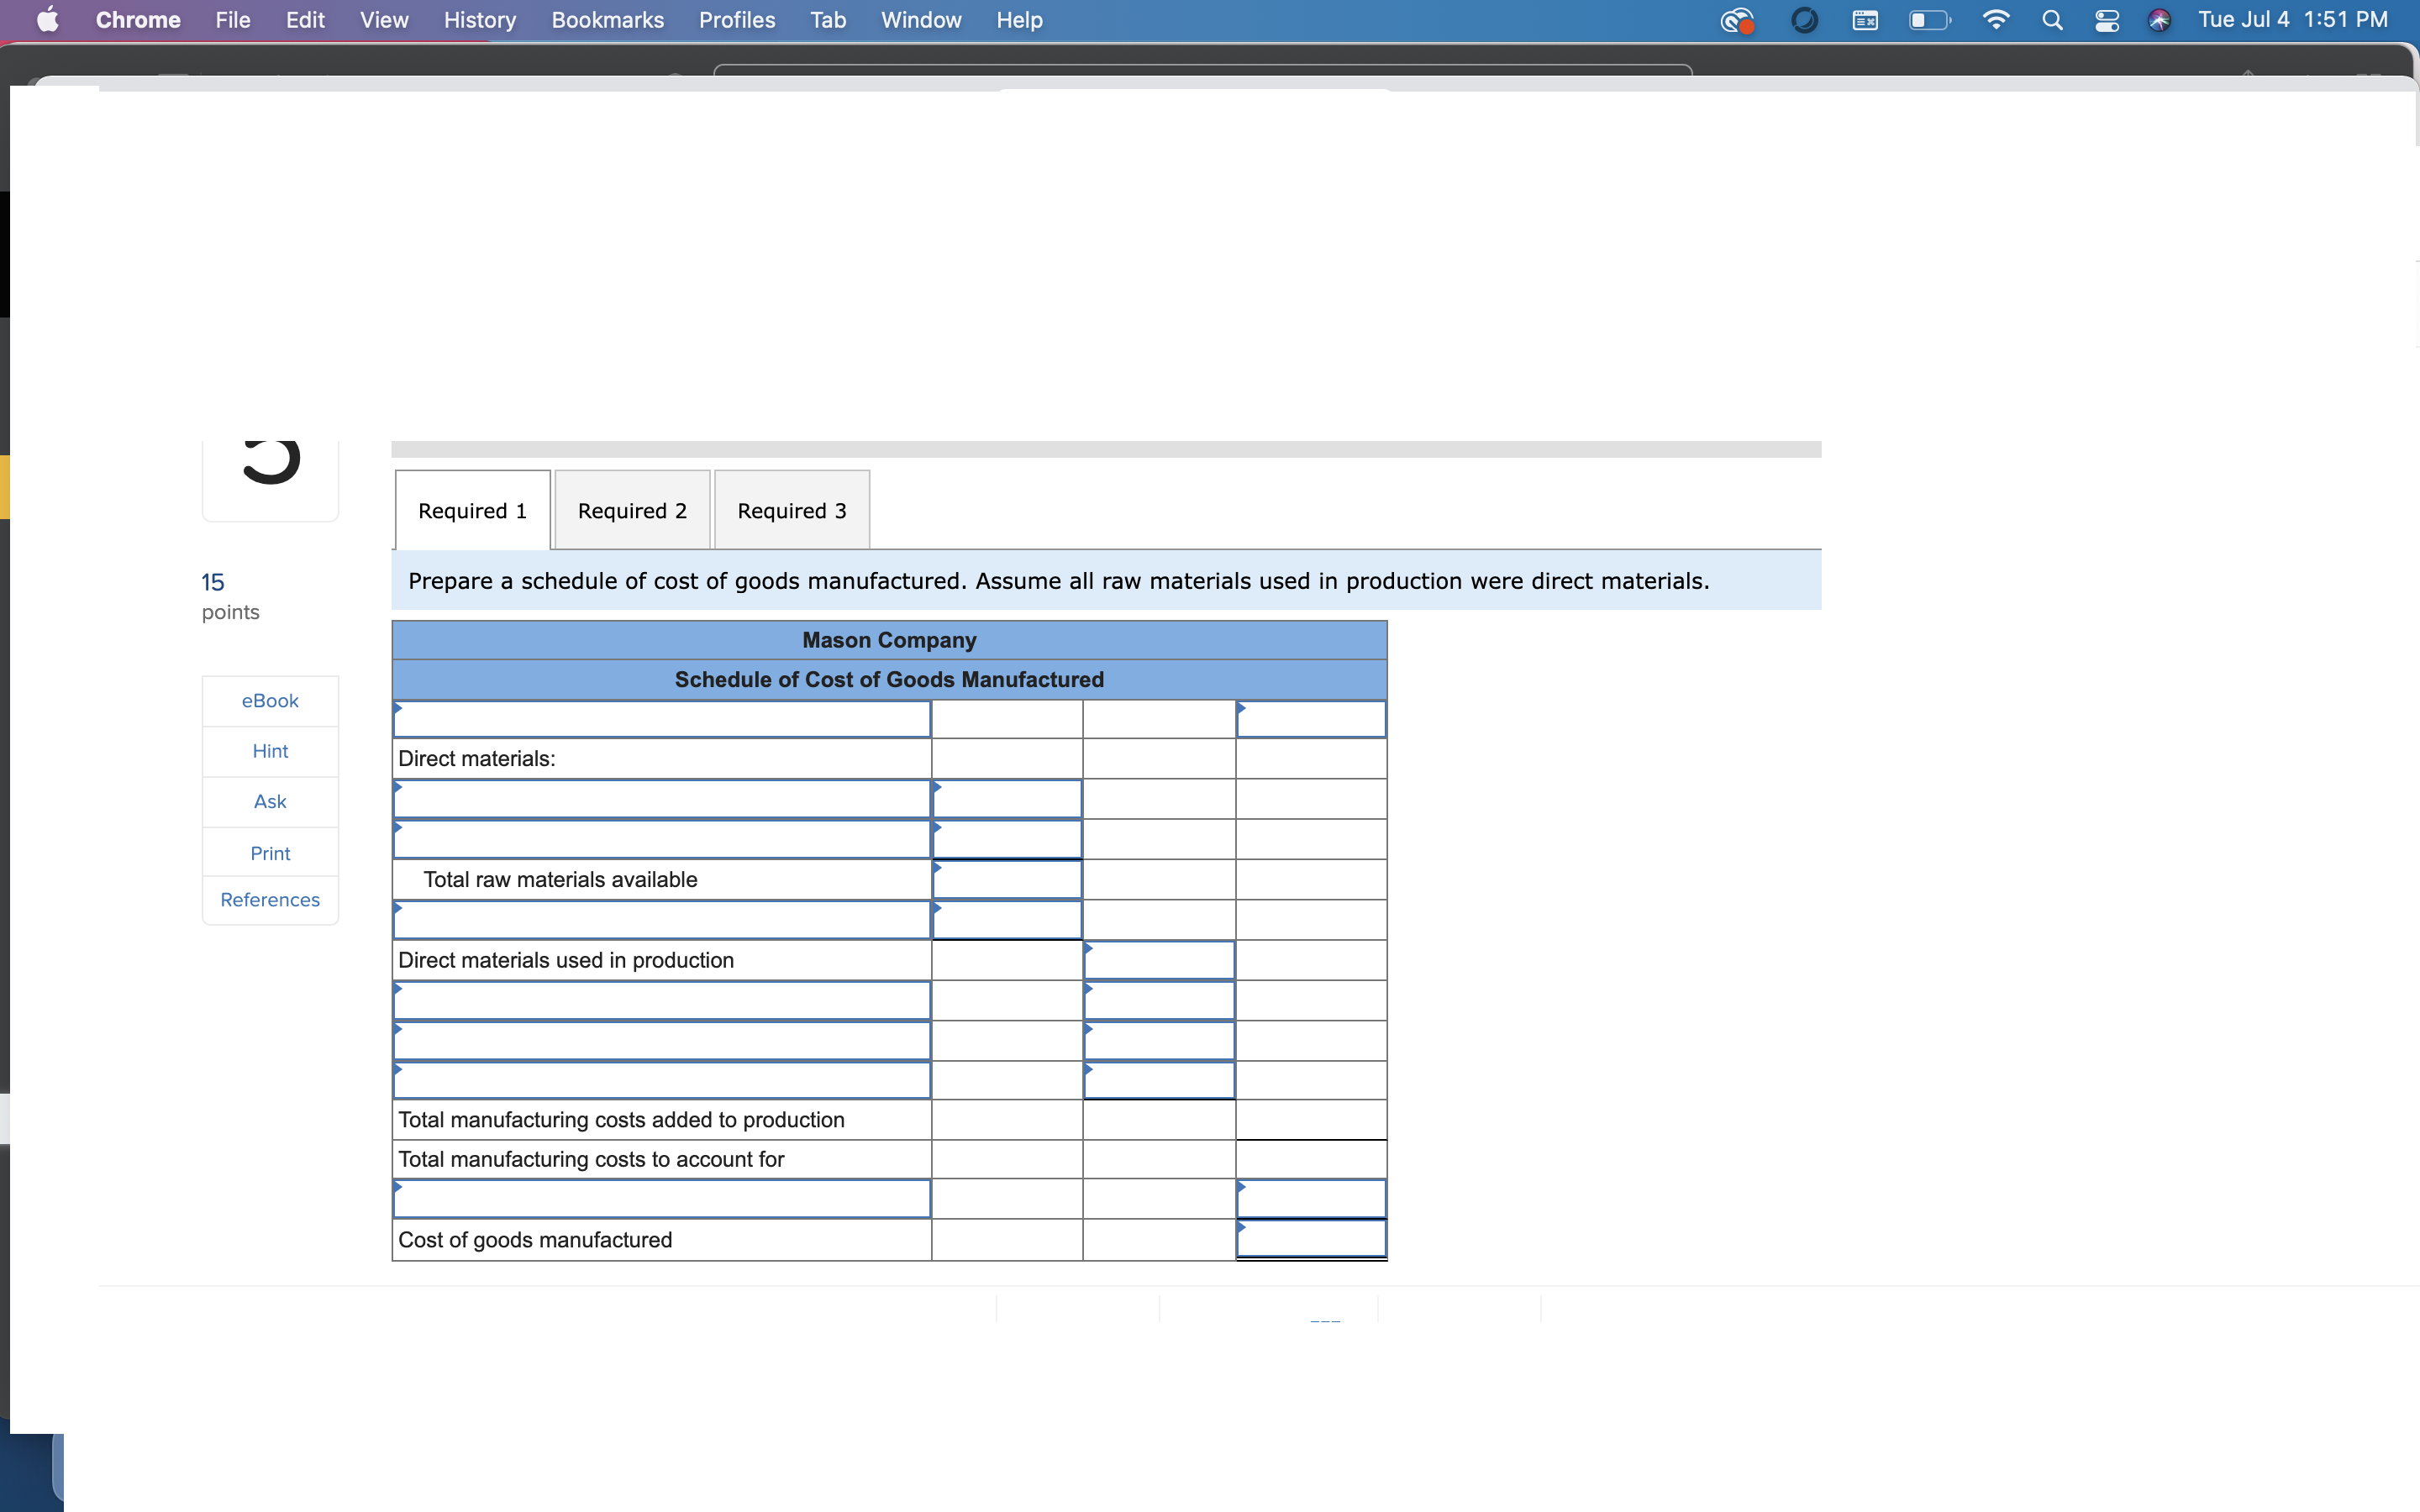The width and height of the screenshot is (2420, 1512).
Task: Open the Edit menu
Action: point(305,20)
